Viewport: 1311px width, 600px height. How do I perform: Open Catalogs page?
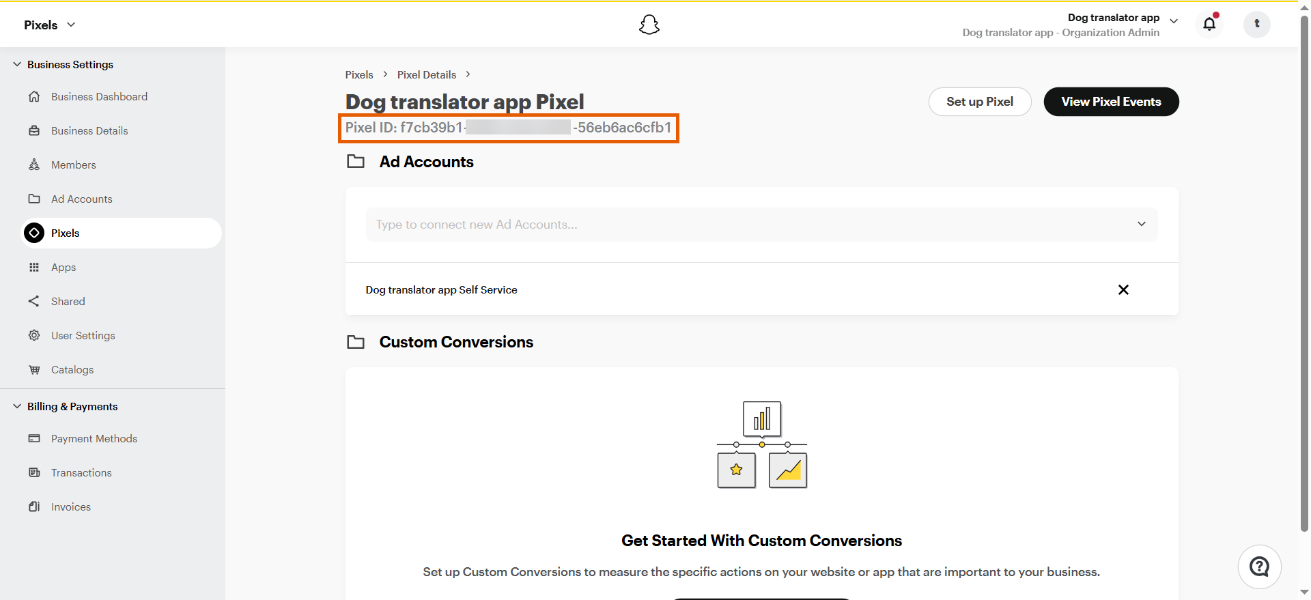point(72,369)
